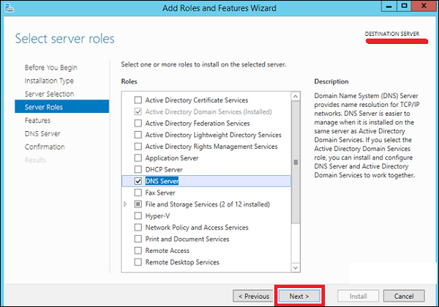Check Print and Document Services
Viewport: 439px width, 307px height.
(138, 239)
